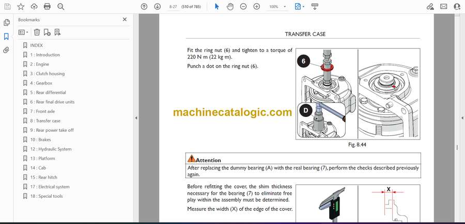Activate the arrow selection tool

(x=217, y=7)
